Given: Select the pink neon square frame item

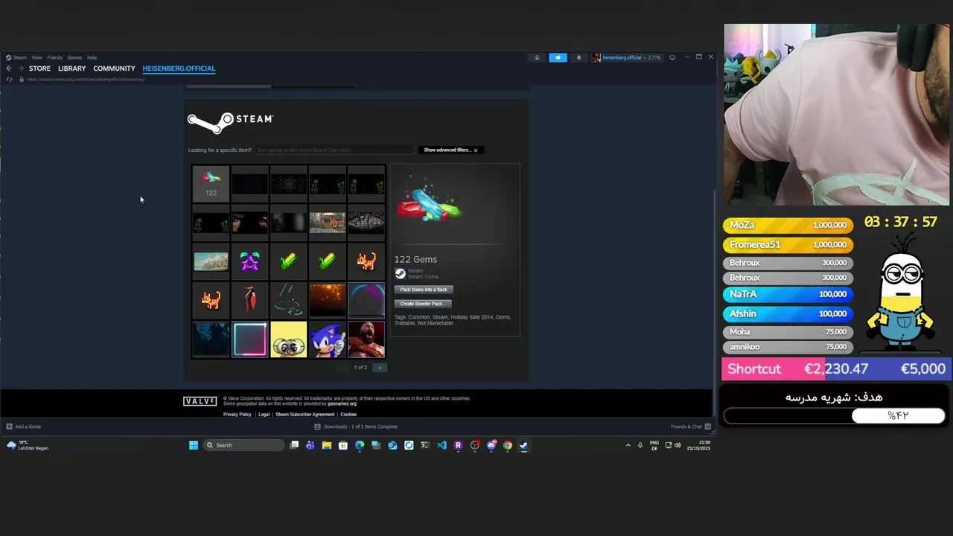Looking at the screenshot, I should [x=250, y=339].
